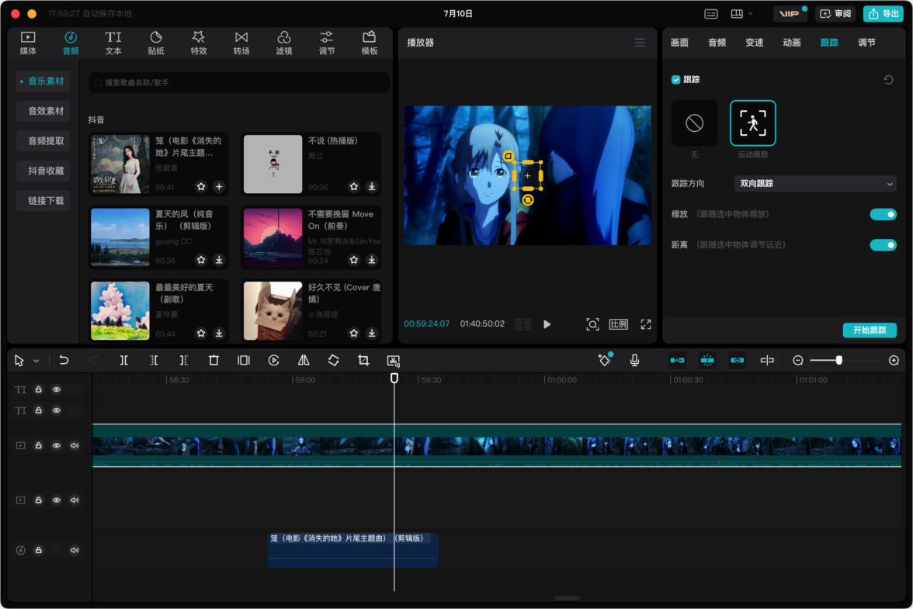Switch to the 动画 animation tab
Image resolution: width=913 pixels, height=609 pixels.
(791, 43)
